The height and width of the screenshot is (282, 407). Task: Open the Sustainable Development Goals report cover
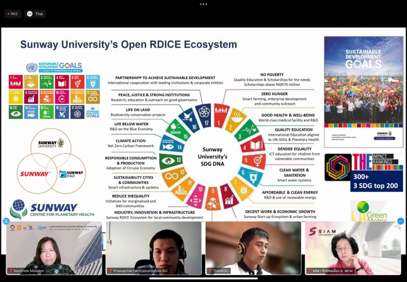coord(364,92)
